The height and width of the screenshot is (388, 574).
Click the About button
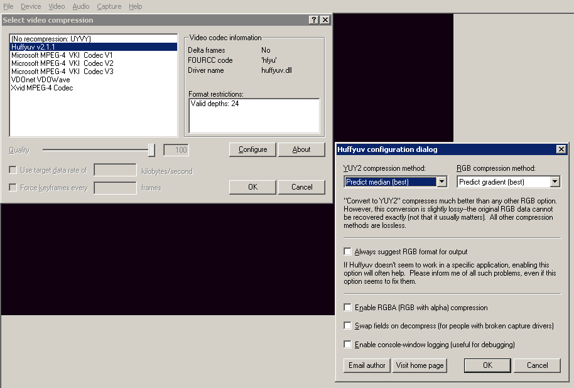[301, 149]
